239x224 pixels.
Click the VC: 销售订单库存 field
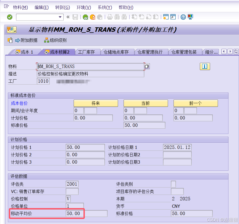72,191
